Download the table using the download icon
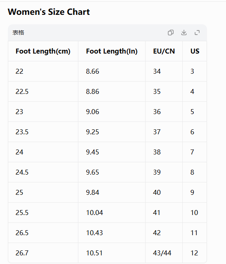The height and width of the screenshot is (264, 226). coord(184,33)
